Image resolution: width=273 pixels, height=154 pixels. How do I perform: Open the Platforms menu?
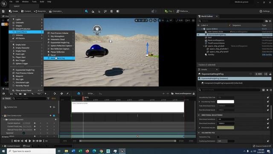(x=183, y=11)
